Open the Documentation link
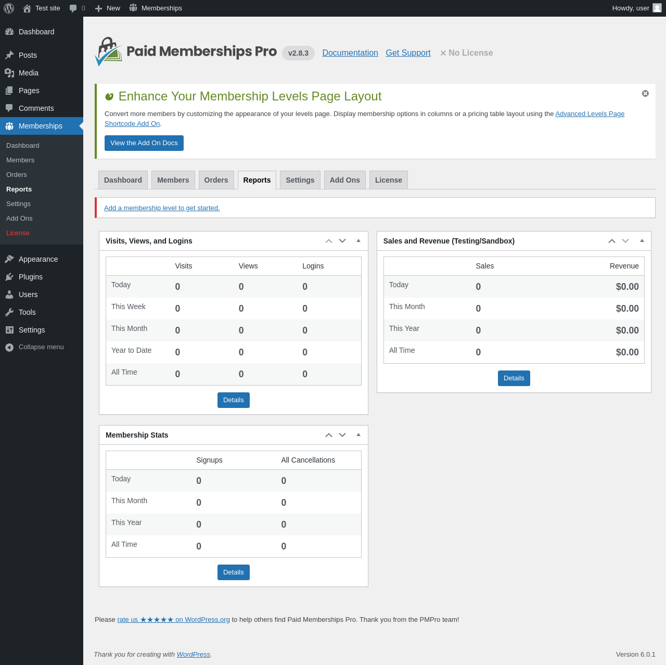The height and width of the screenshot is (665, 666). click(x=350, y=53)
